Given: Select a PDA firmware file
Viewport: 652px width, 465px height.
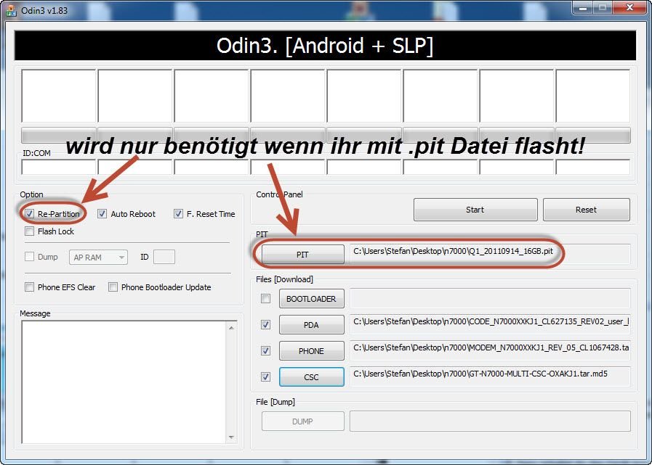Looking at the screenshot, I should tap(311, 325).
